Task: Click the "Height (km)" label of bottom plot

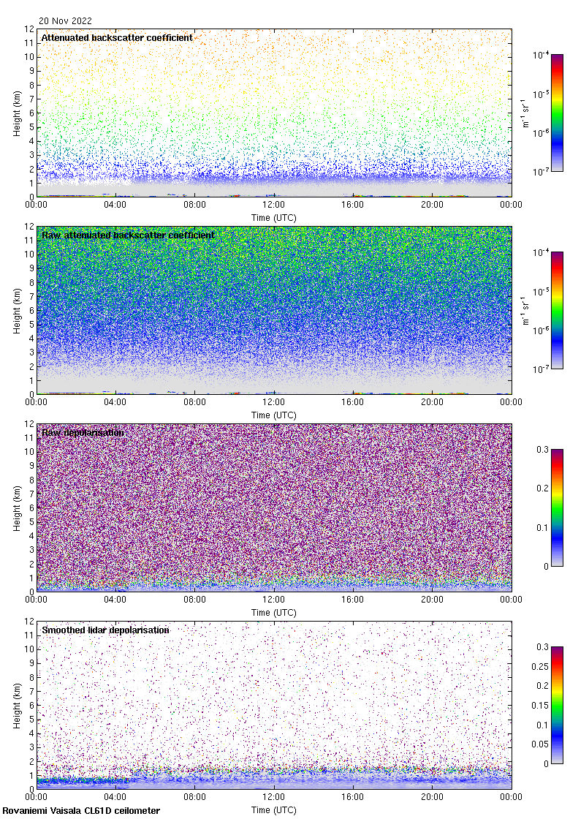Action: coord(18,705)
